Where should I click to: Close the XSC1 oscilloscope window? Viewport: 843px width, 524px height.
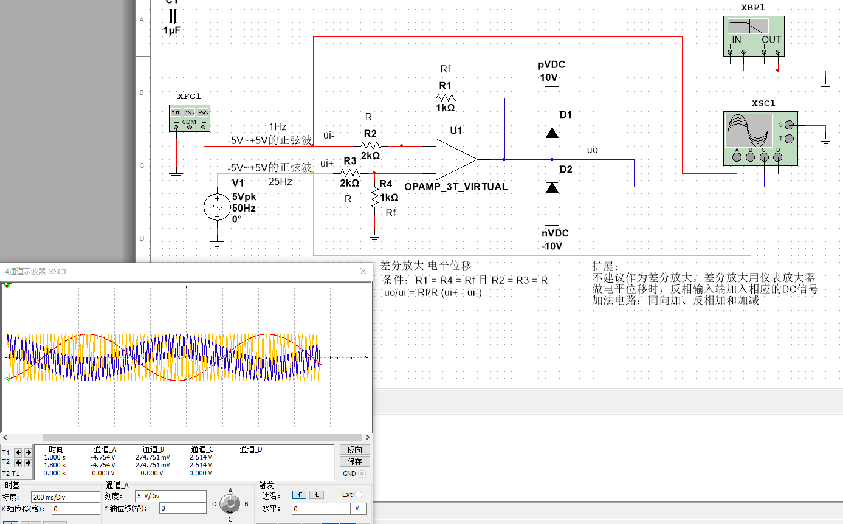[363, 271]
